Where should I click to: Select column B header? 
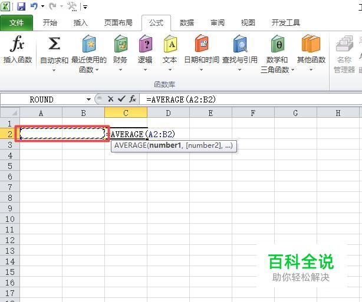click(83, 112)
